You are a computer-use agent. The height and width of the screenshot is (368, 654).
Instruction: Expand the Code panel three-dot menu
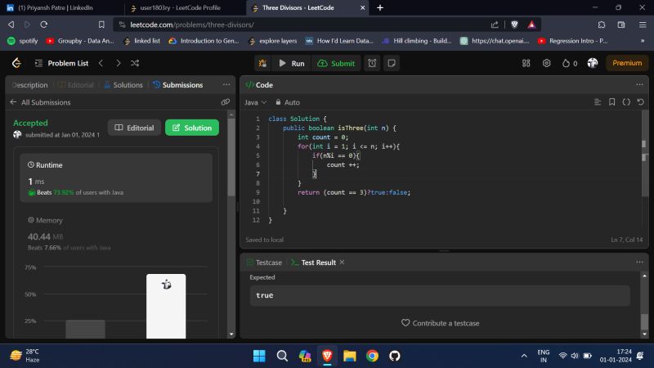639,84
